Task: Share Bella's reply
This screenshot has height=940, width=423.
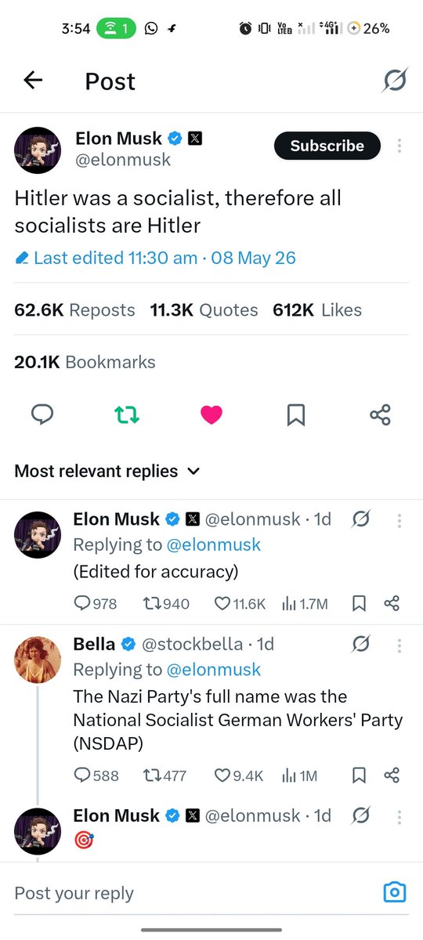Action: click(392, 775)
